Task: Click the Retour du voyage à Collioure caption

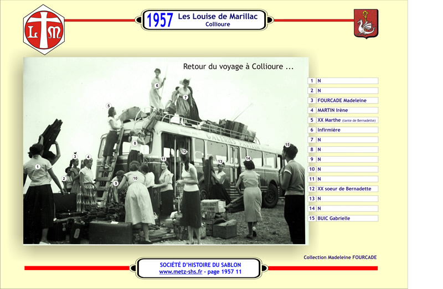Action: click(238, 66)
